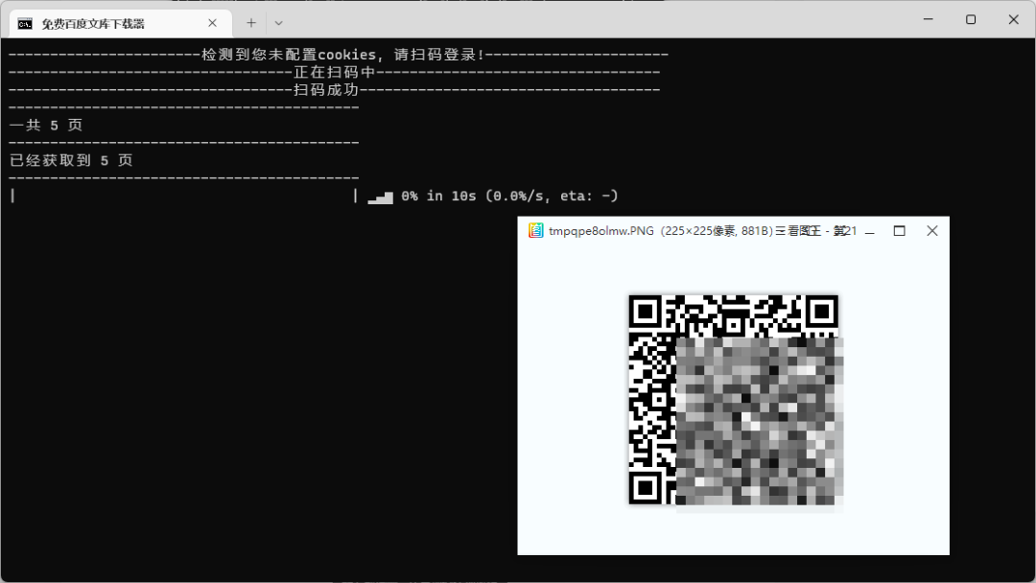Maximize the terminal window

point(971,20)
